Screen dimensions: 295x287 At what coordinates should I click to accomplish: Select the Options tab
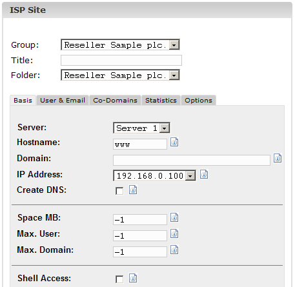pyautogui.click(x=198, y=101)
